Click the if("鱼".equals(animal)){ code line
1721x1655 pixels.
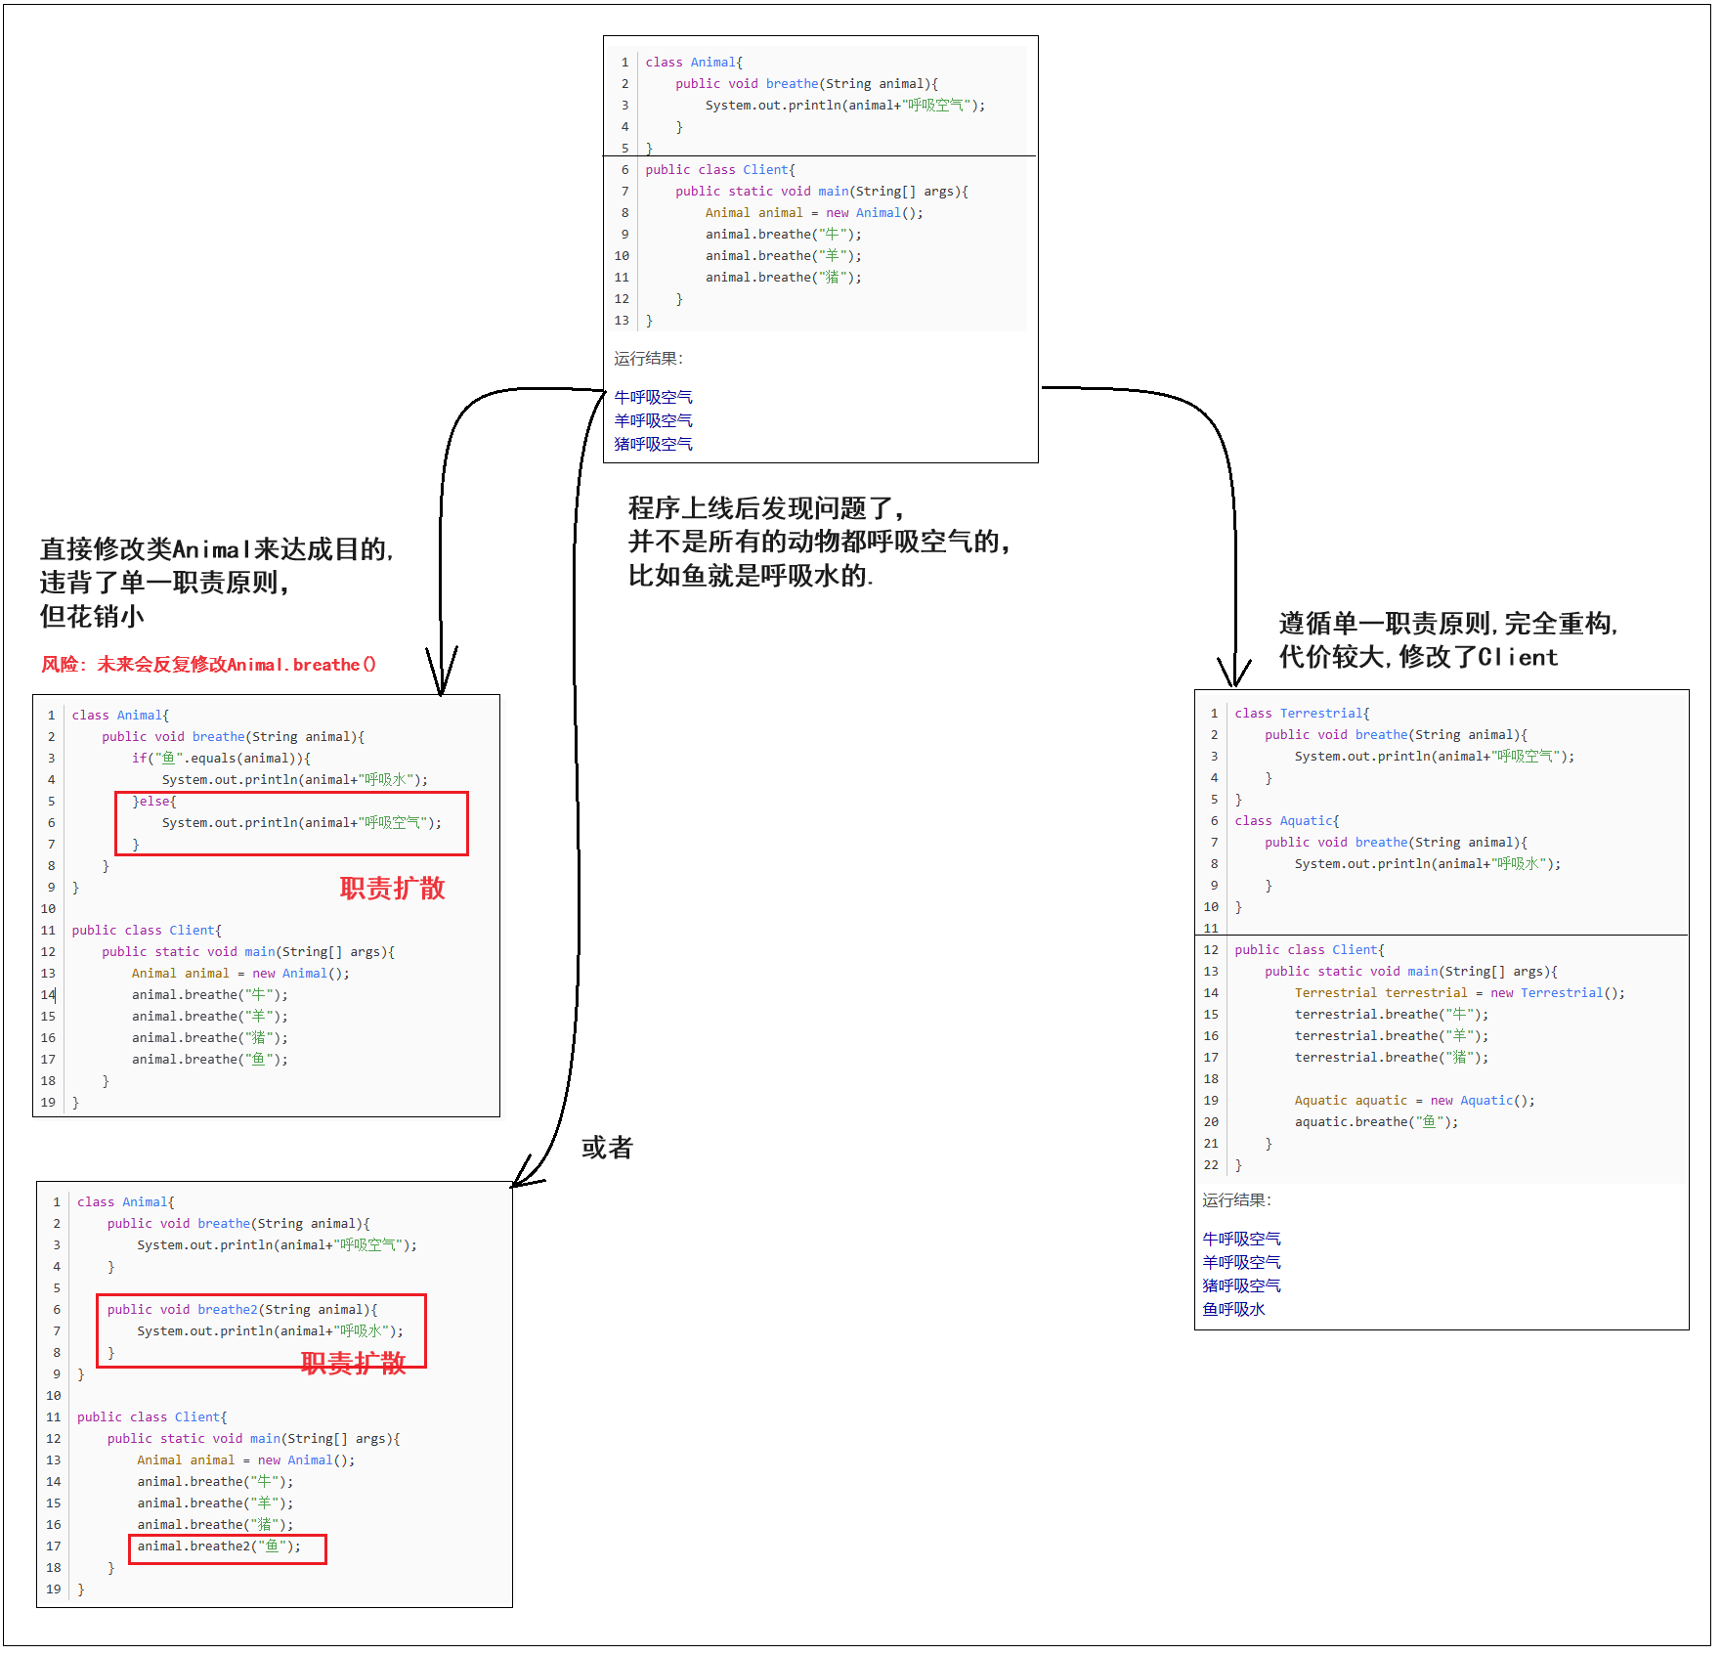(221, 759)
